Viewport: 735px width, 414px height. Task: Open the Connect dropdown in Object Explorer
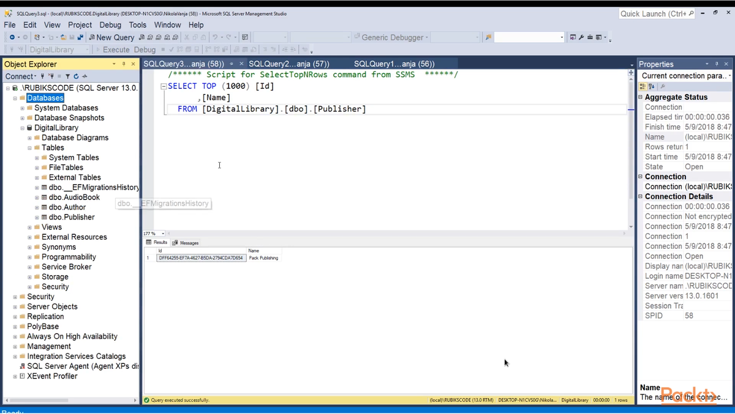click(21, 76)
